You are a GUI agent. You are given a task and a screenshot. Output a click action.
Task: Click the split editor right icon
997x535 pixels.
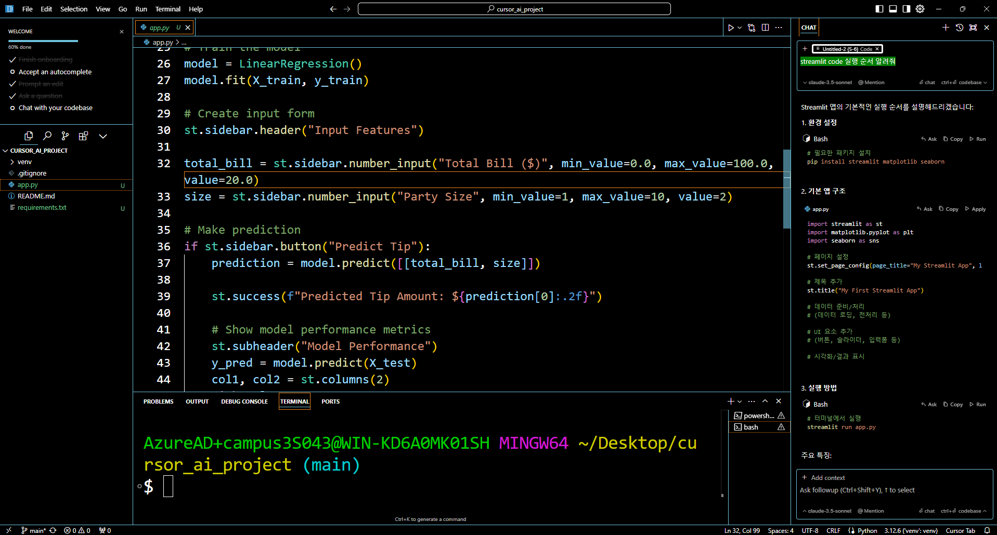[x=765, y=28]
